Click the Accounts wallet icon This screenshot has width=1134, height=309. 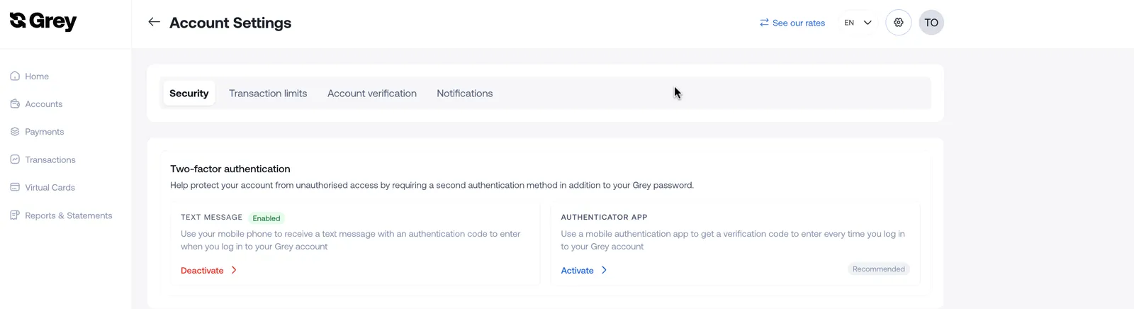[15, 103]
